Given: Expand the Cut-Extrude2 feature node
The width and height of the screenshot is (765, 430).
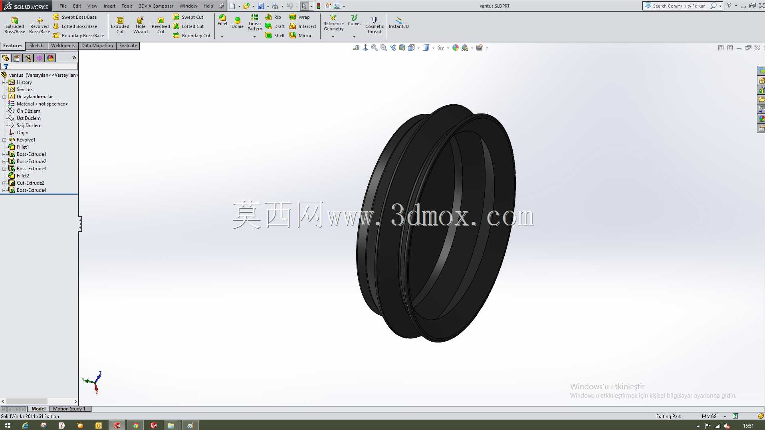Looking at the screenshot, I should 4,183.
